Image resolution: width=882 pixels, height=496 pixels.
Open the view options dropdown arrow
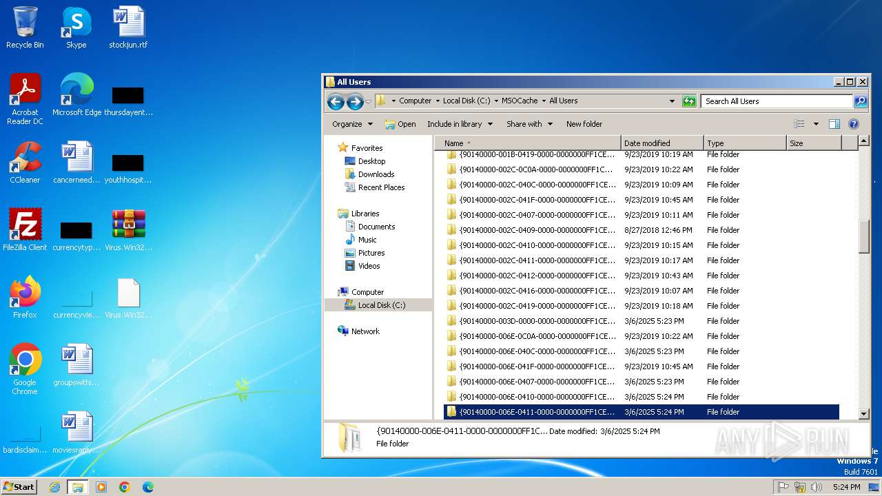pyautogui.click(x=816, y=124)
